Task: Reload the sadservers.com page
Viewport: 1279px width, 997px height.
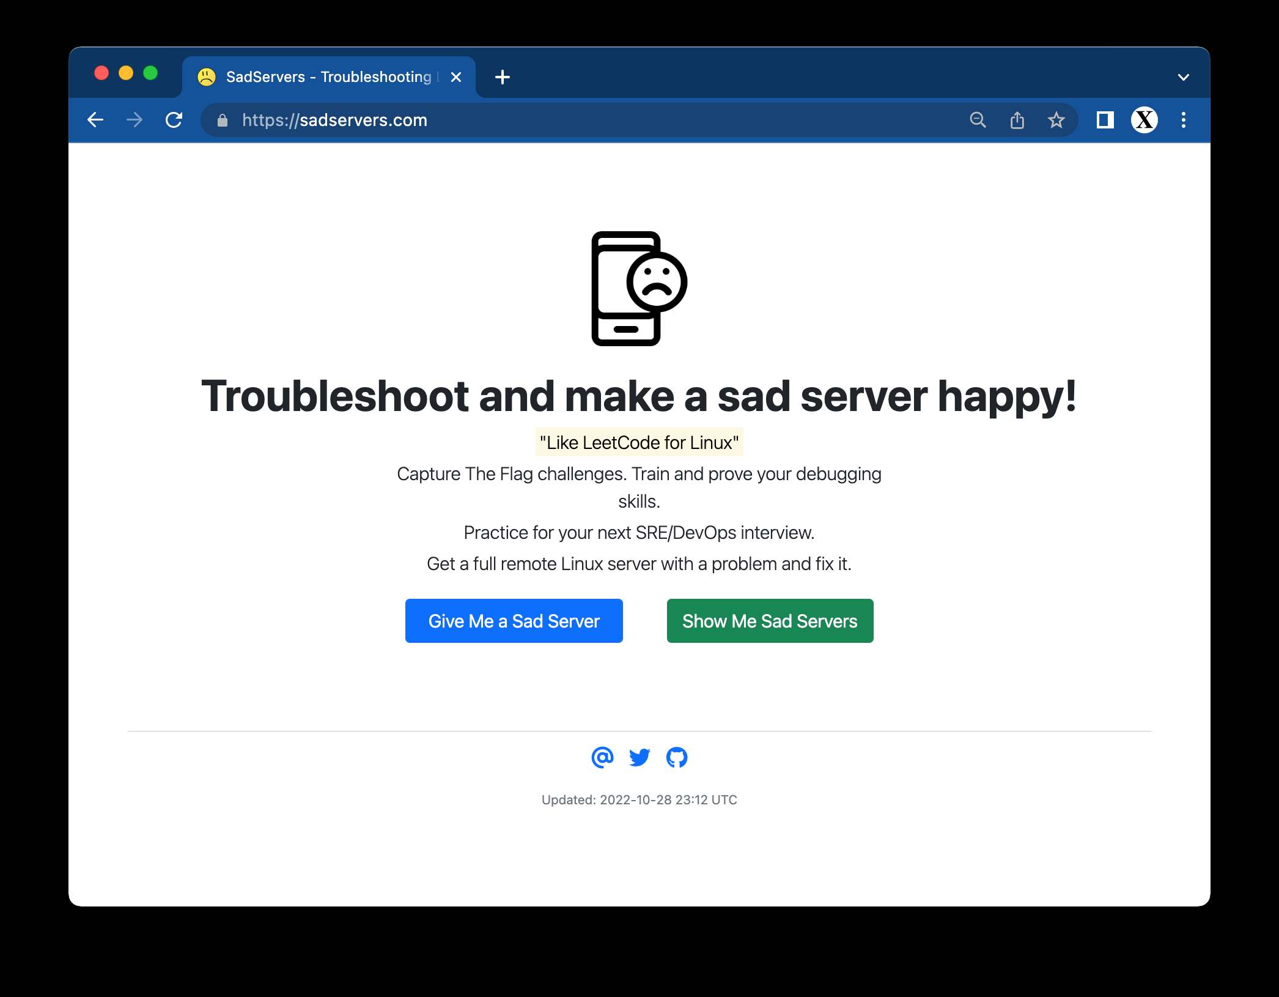Action: pos(174,120)
